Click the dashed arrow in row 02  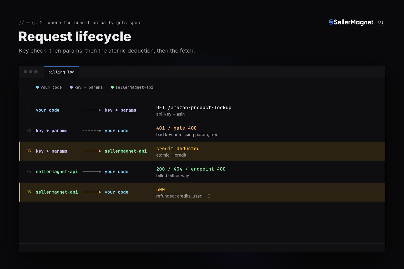click(92, 131)
